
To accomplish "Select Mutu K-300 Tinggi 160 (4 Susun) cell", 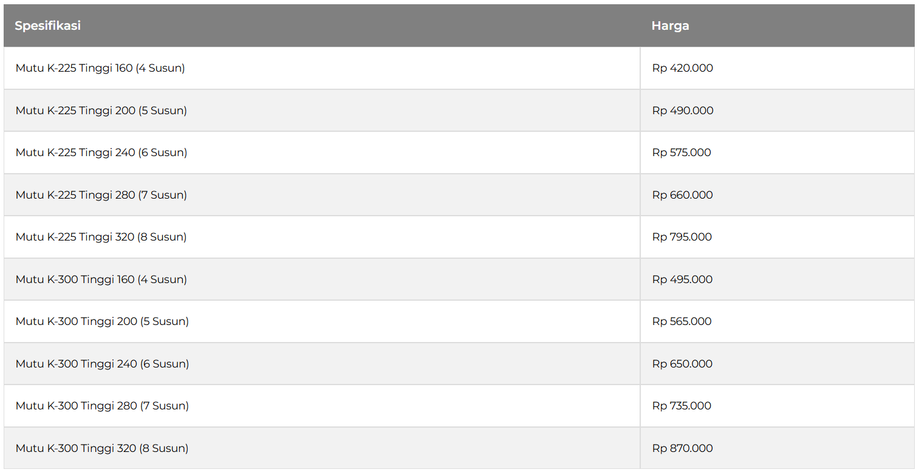I will pos(322,279).
